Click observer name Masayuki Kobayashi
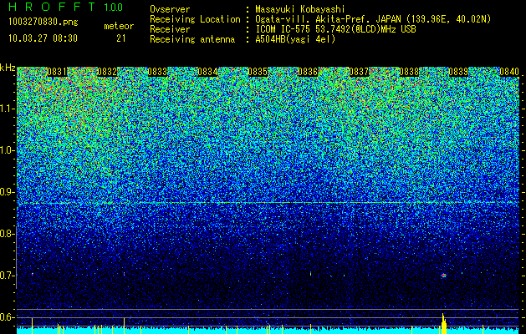The height and width of the screenshot is (334, 526). (300, 9)
